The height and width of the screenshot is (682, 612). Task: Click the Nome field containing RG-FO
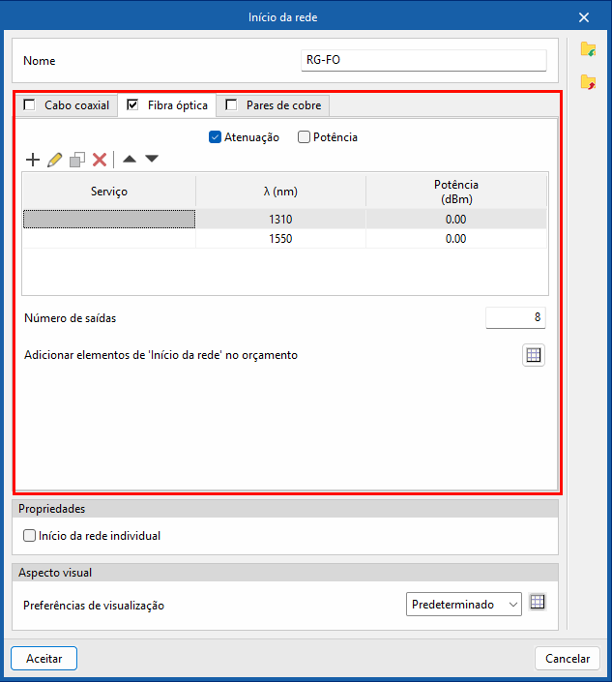tap(423, 60)
